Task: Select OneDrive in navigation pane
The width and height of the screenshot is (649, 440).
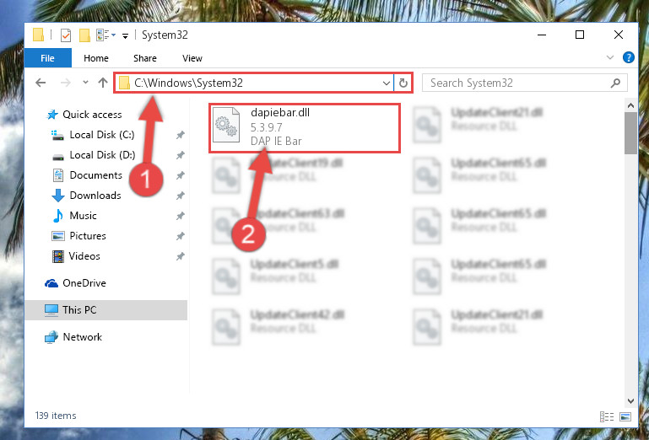Action: 84,283
